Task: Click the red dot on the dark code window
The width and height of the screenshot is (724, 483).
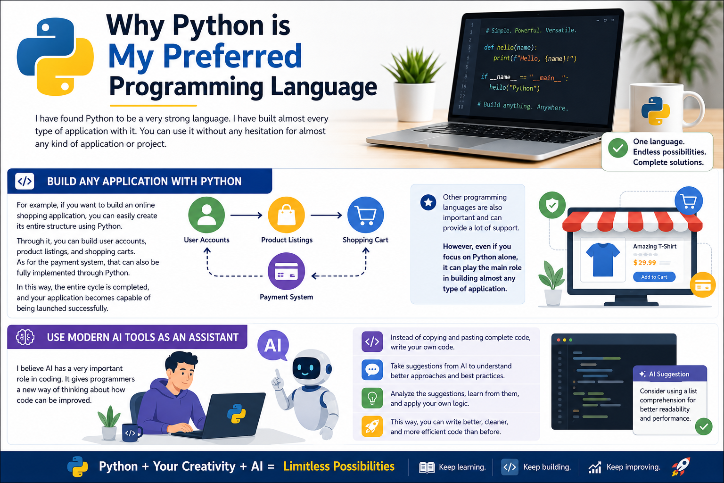Action: click(559, 340)
